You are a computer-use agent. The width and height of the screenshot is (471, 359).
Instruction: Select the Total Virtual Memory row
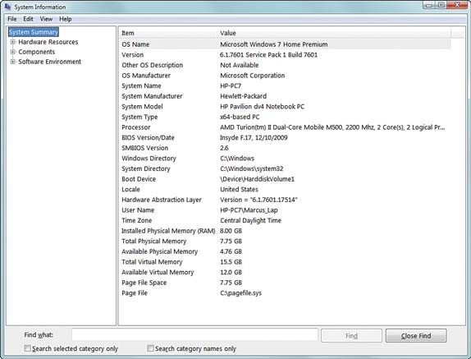point(285,262)
